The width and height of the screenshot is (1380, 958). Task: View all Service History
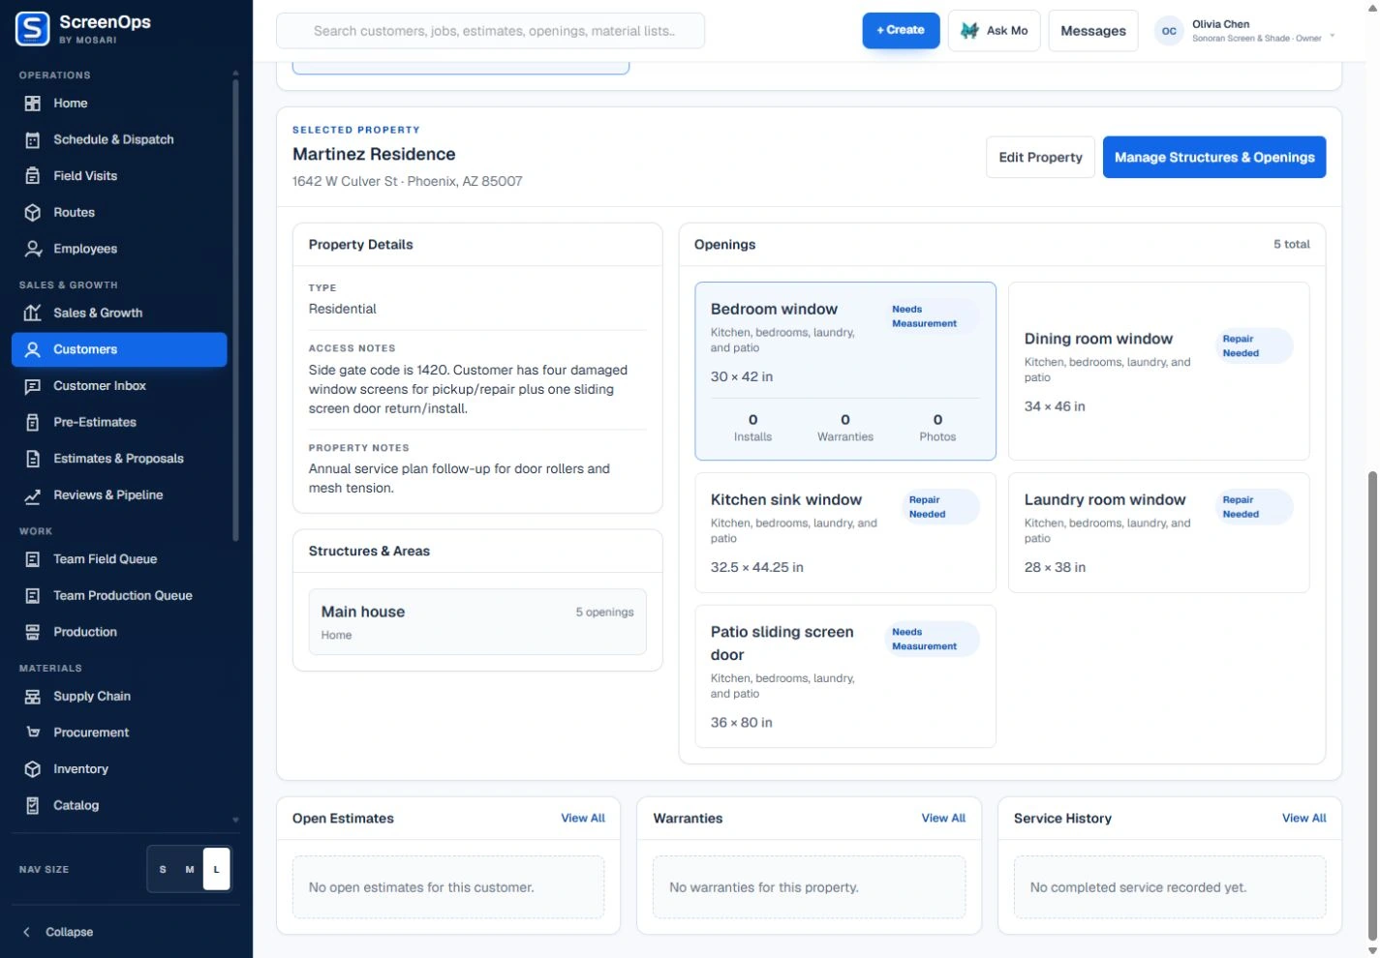point(1304,819)
